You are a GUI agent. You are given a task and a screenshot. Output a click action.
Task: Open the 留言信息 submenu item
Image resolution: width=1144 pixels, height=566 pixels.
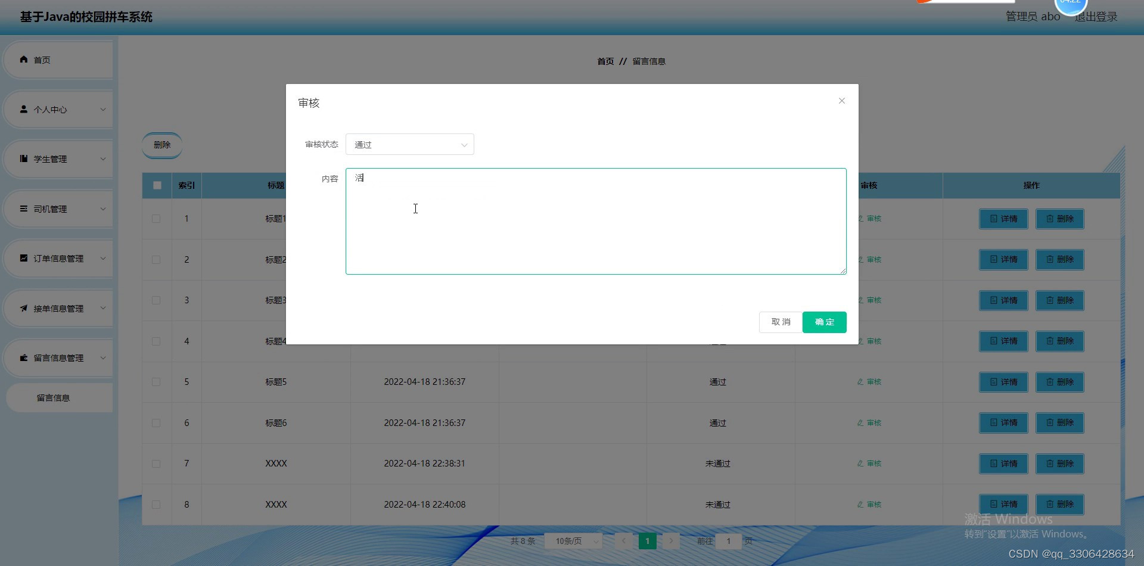59,398
